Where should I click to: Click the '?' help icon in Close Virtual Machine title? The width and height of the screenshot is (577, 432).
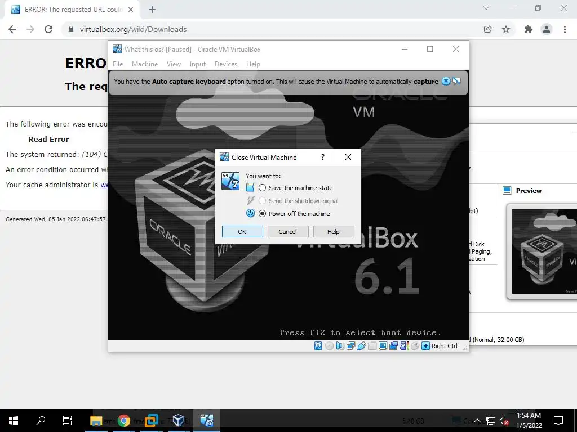tap(323, 157)
